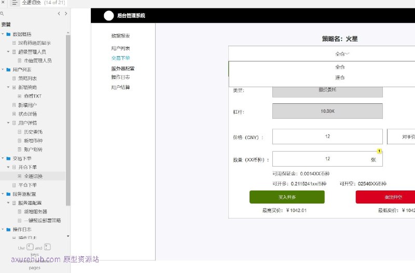This screenshot has width=415, height=273.
Task: Select 全仓 option in the dropdown list
Action: (x=340, y=67)
